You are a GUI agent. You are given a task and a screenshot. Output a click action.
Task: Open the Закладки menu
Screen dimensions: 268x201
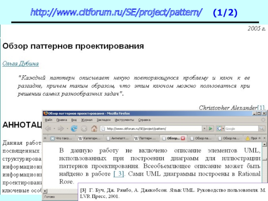click(104, 120)
